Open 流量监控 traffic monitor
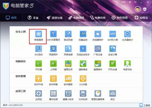 [x=83, y=36]
